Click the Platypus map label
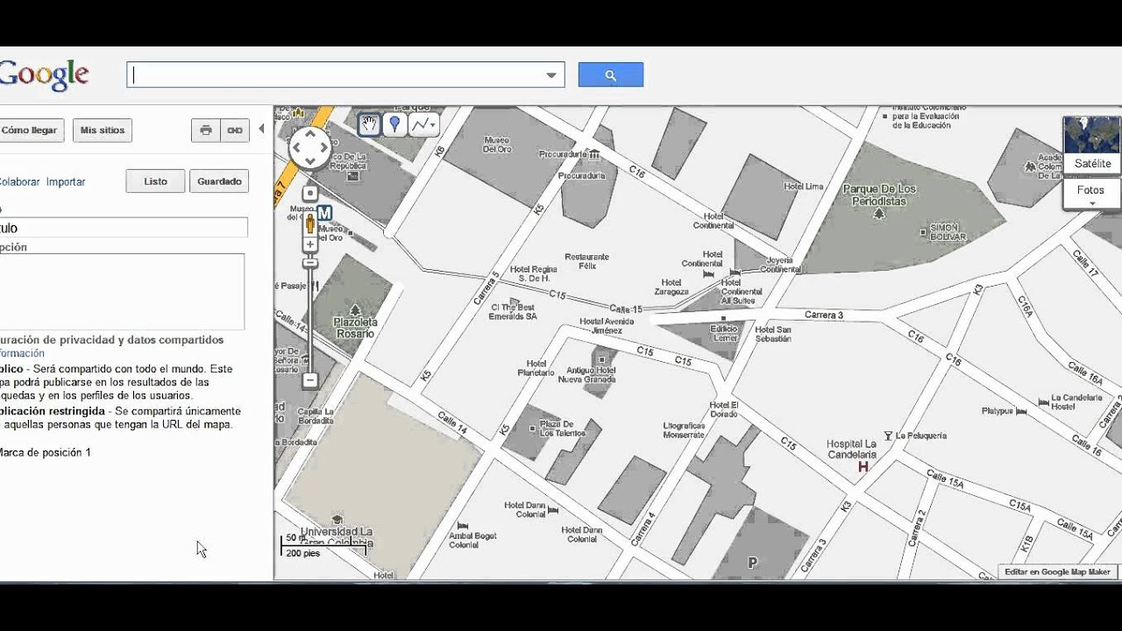Image resolution: width=1122 pixels, height=631 pixels. pos(998,410)
